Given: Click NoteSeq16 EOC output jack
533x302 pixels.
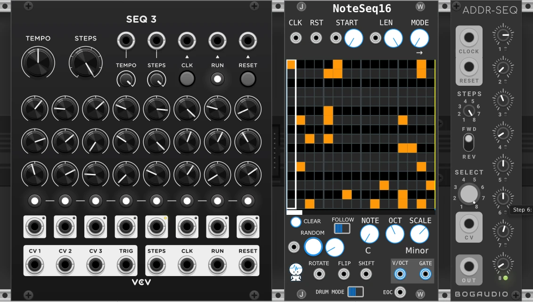Looking at the screenshot, I should (x=400, y=292).
